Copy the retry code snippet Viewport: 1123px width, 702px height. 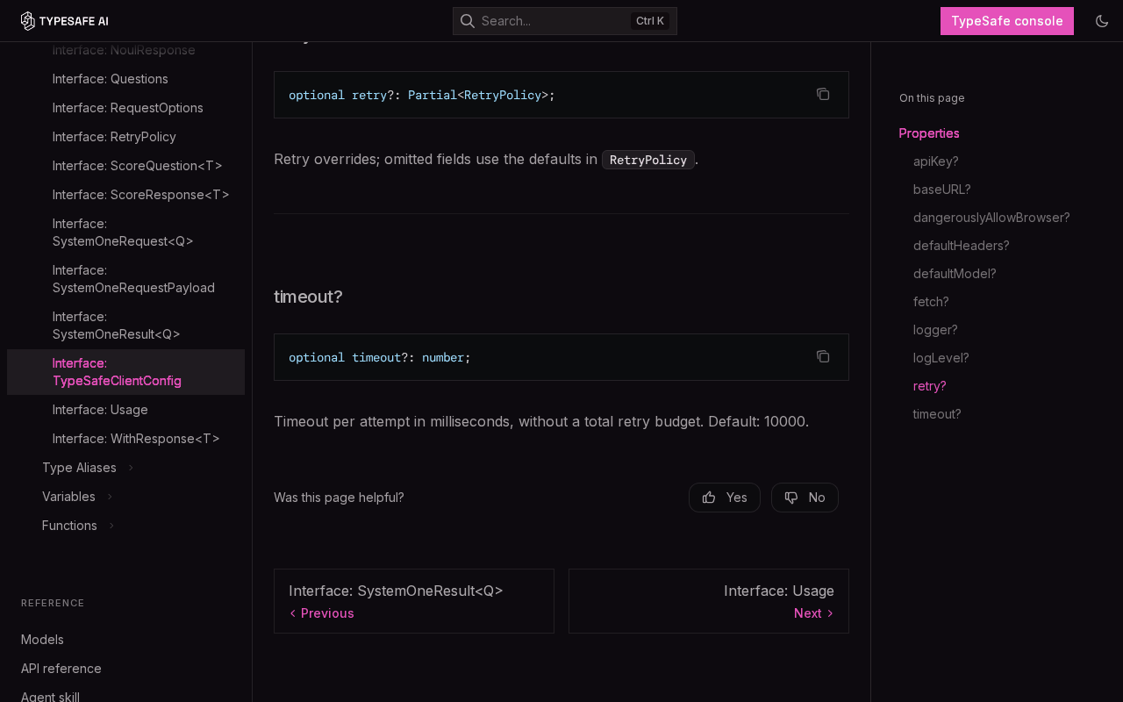coord(823,94)
